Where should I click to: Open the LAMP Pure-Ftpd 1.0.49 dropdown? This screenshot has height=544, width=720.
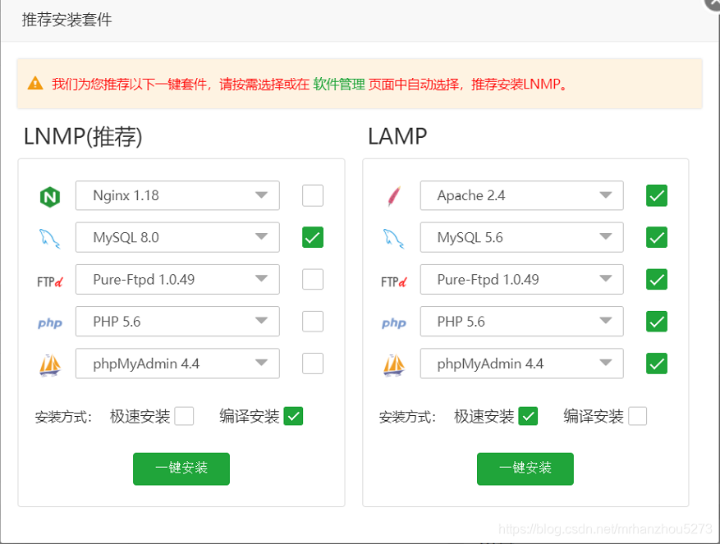click(521, 279)
